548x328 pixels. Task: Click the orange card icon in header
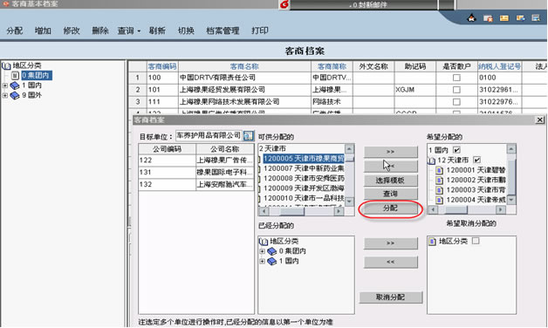click(x=504, y=17)
